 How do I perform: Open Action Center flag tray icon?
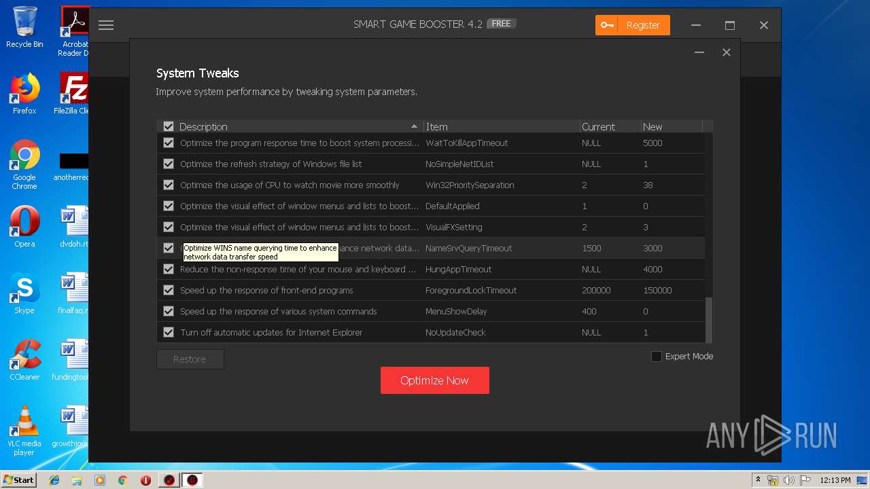pos(805,480)
